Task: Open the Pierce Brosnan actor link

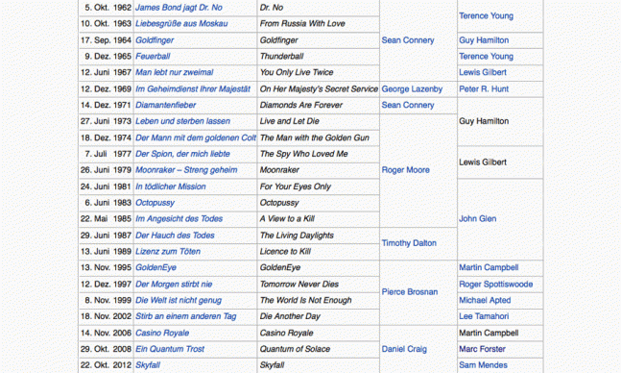Action: tap(410, 292)
